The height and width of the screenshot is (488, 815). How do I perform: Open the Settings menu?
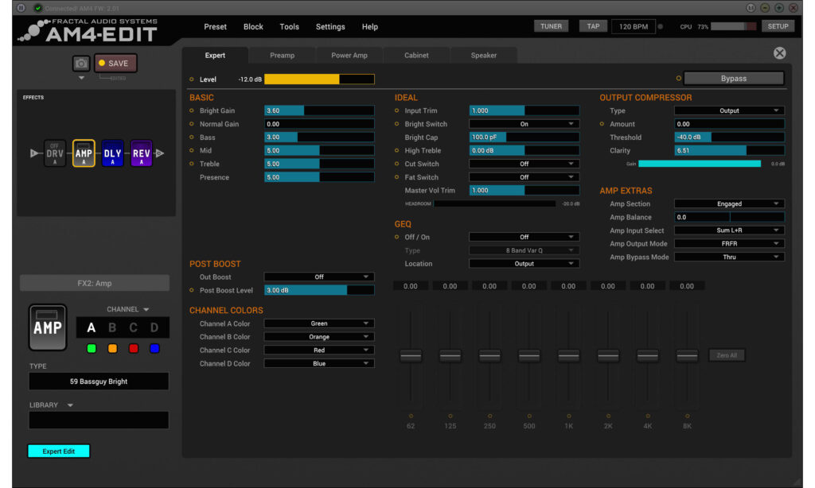click(330, 26)
